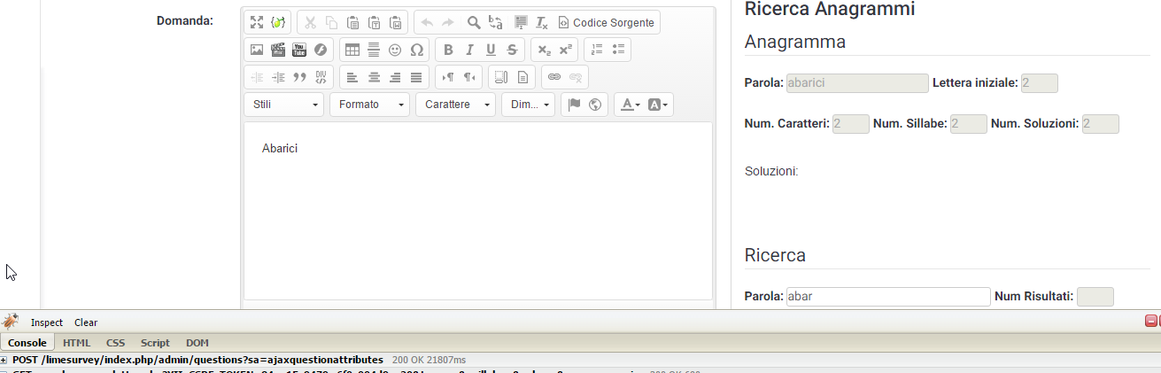Insert a table in the editor
This screenshot has width=1161, height=373.
(x=352, y=51)
